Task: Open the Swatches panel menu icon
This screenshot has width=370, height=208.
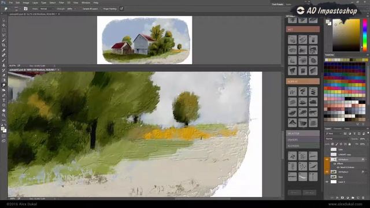Action: click(x=368, y=55)
